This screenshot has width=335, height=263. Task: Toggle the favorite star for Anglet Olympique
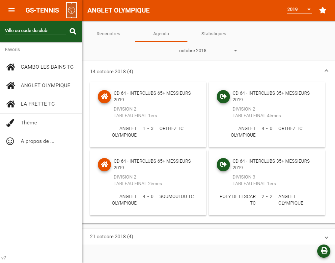[322, 10]
